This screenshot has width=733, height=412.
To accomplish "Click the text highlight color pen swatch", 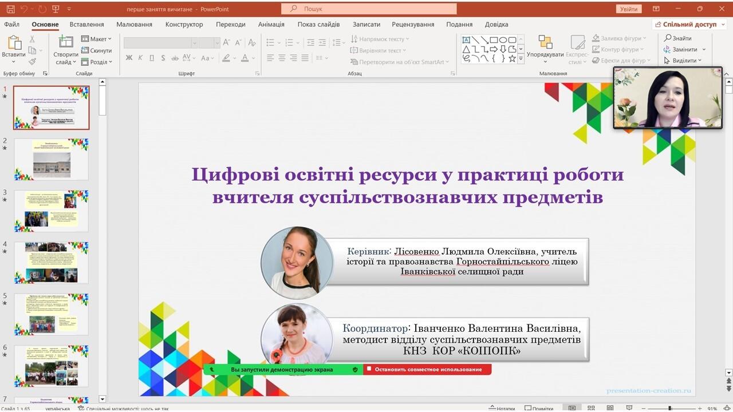I will pos(226,58).
